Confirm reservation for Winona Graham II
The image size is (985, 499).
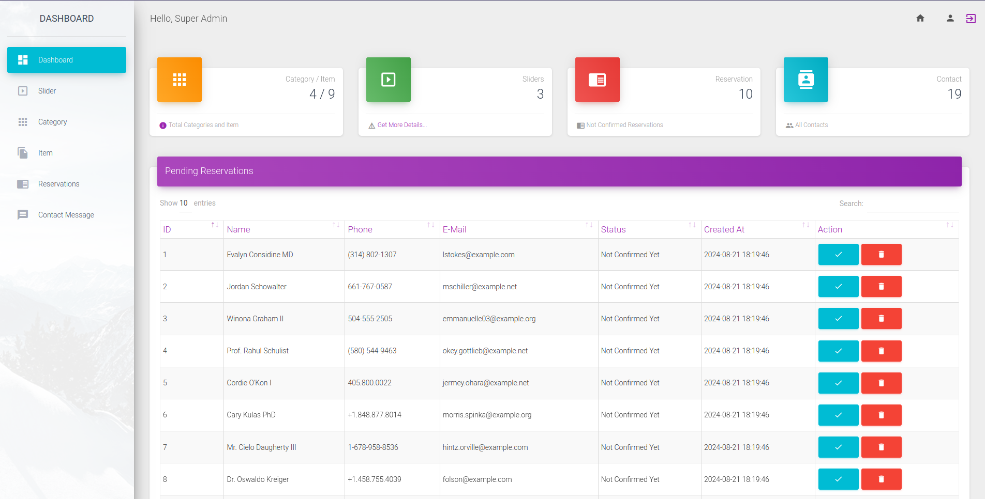(x=839, y=319)
